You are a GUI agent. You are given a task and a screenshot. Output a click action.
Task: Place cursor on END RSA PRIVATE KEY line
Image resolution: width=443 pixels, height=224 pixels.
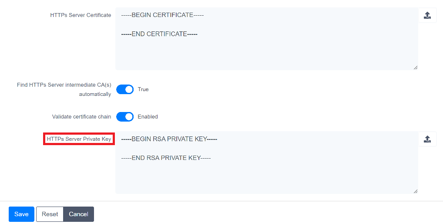pos(166,158)
